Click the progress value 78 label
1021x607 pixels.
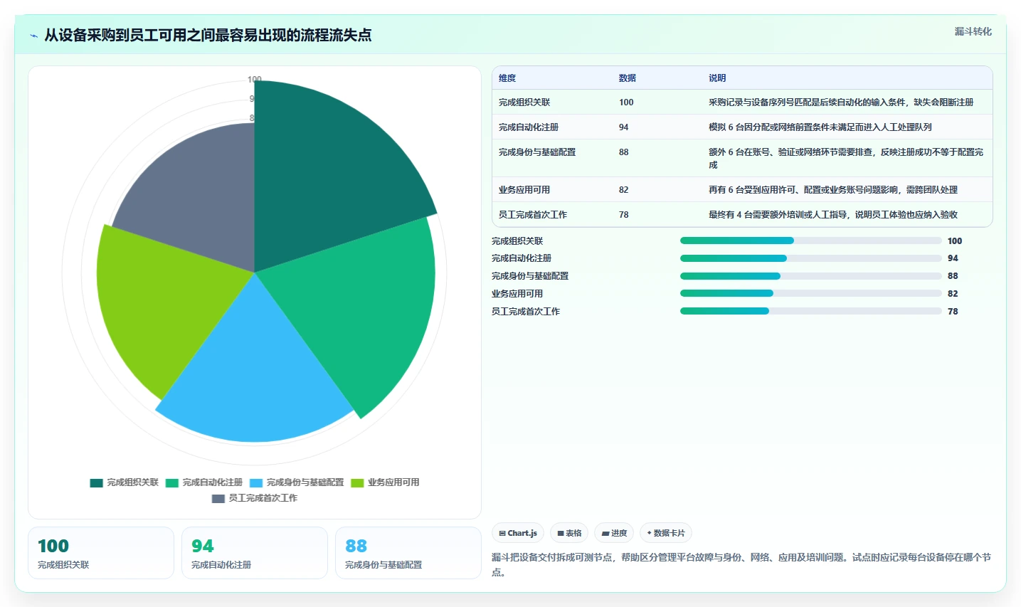[x=953, y=312]
